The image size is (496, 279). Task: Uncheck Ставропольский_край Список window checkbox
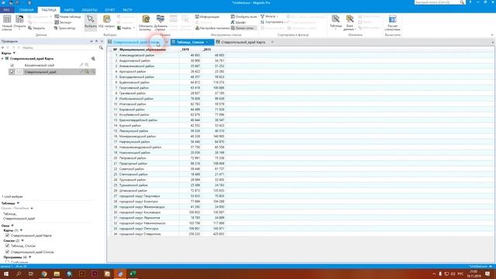[7, 252]
